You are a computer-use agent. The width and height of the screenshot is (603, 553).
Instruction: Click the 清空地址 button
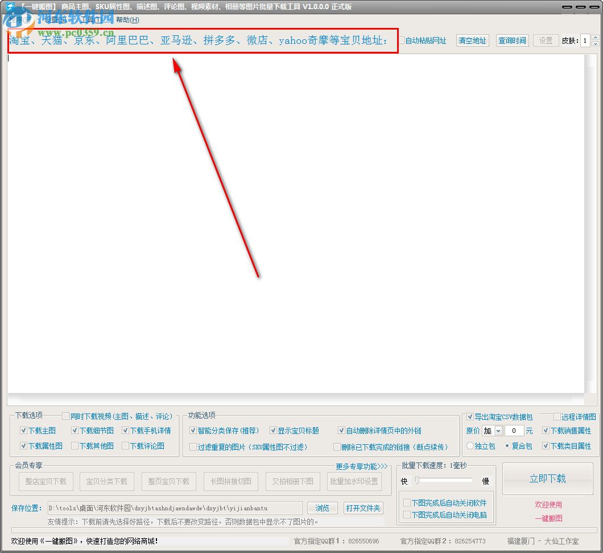tap(472, 40)
